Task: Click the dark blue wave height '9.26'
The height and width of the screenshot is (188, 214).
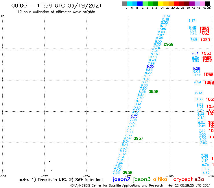Action: pos(196,69)
